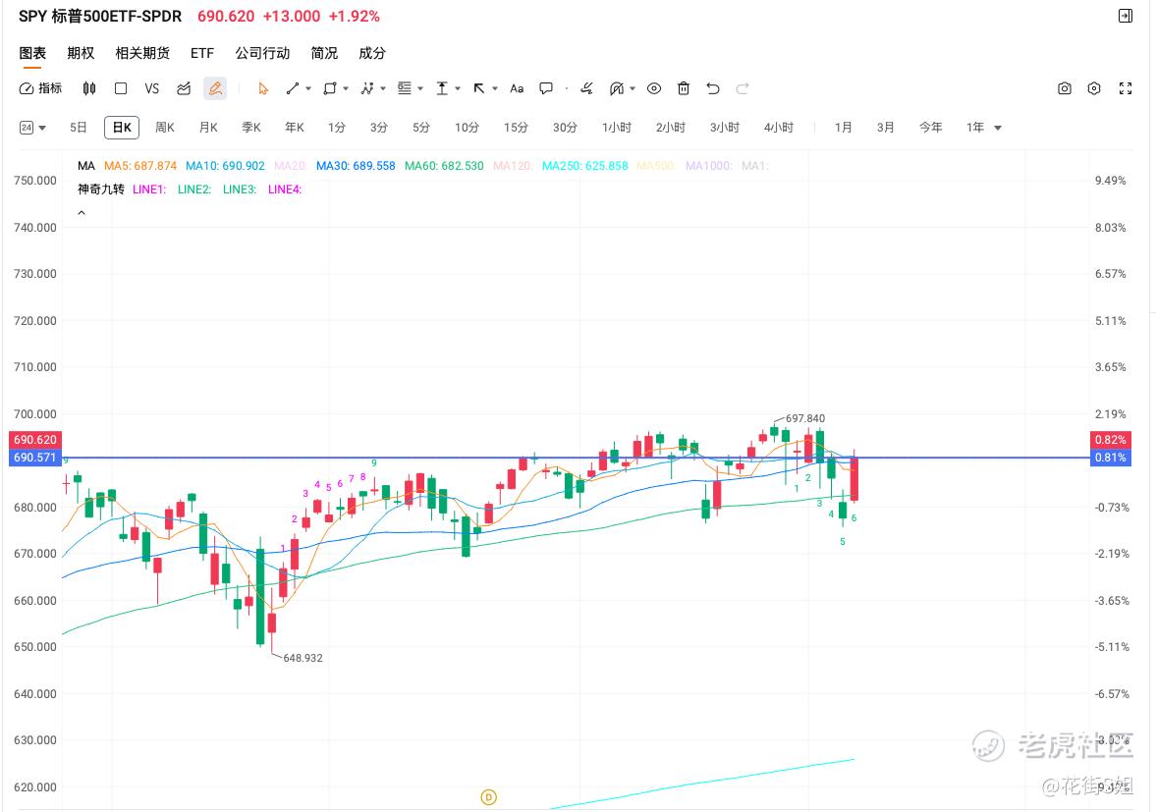Toggle the MA10 moving average line
The height and width of the screenshot is (812, 1156).
tap(225, 166)
